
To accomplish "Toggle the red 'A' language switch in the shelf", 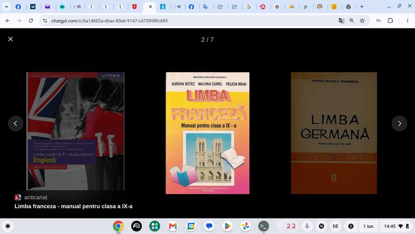I will click(287, 226).
